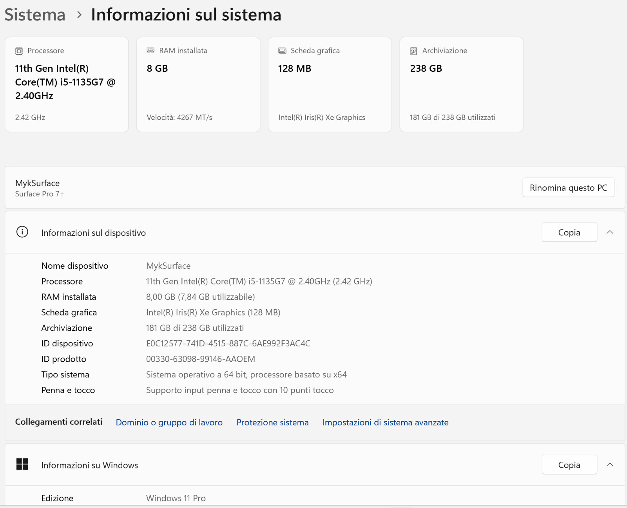Viewport: 627px width, 508px height.
Task: Click the ID dispositivo value E0C12577
Action: click(x=228, y=343)
